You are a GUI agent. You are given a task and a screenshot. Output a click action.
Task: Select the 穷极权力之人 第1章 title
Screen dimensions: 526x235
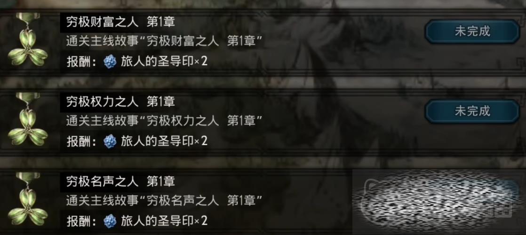click(x=120, y=102)
